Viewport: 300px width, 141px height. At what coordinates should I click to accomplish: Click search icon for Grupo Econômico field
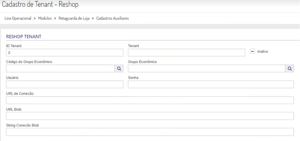click(289, 68)
